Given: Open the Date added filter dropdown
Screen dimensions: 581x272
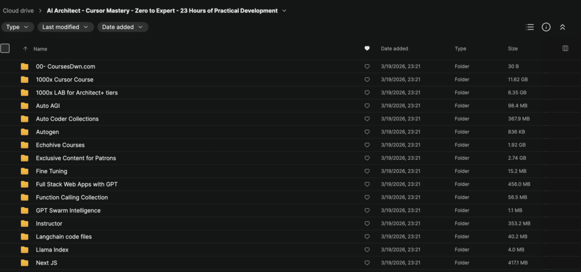Looking at the screenshot, I should point(123,27).
